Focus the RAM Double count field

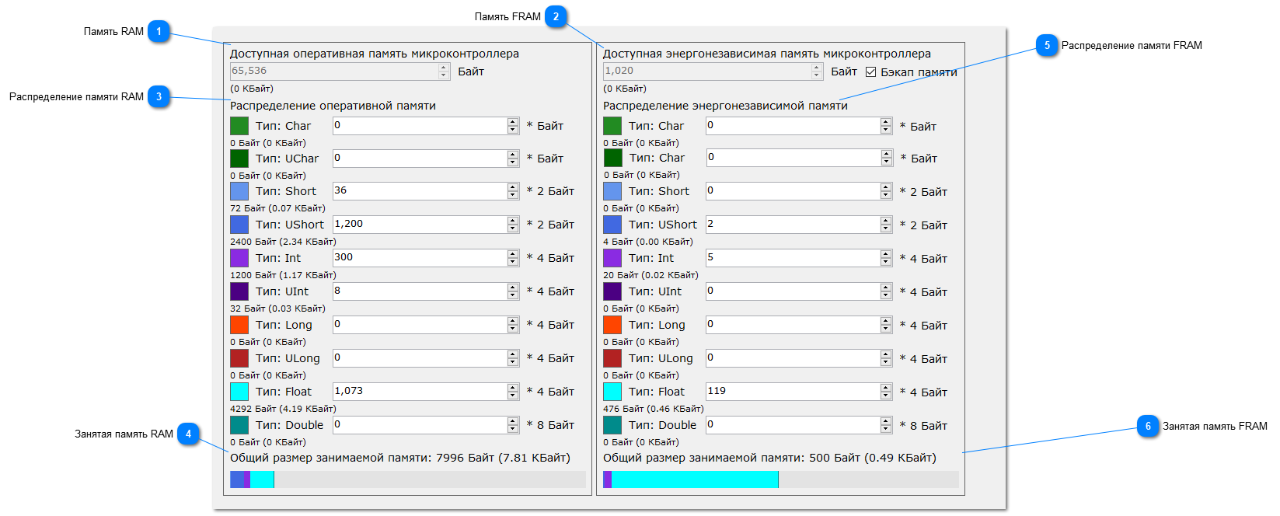click(x=426, y=425)
